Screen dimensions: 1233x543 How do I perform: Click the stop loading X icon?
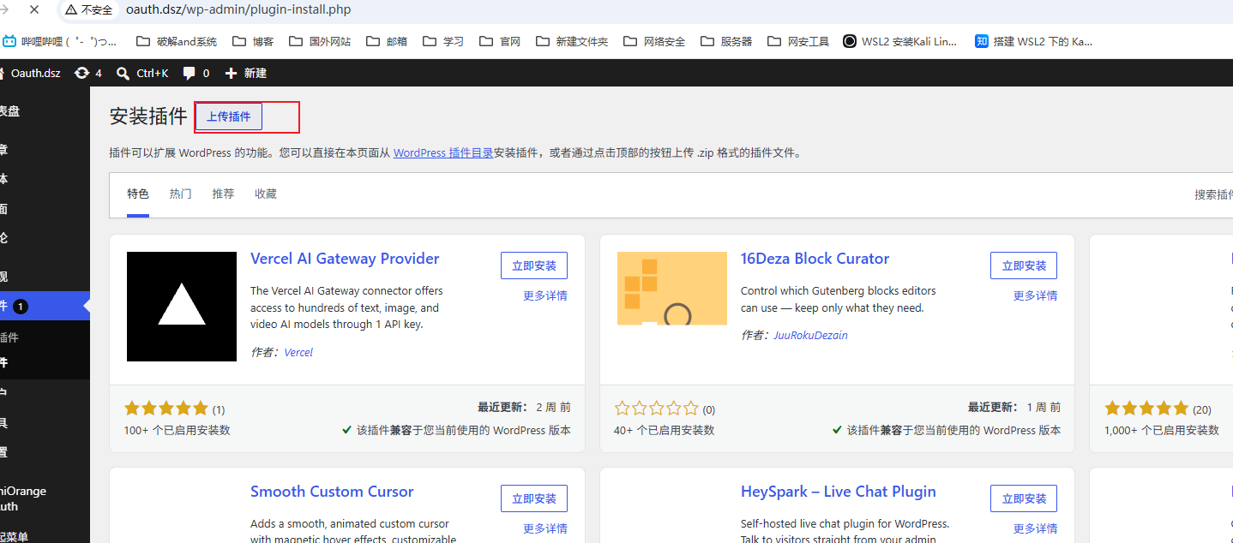point(33,9)
